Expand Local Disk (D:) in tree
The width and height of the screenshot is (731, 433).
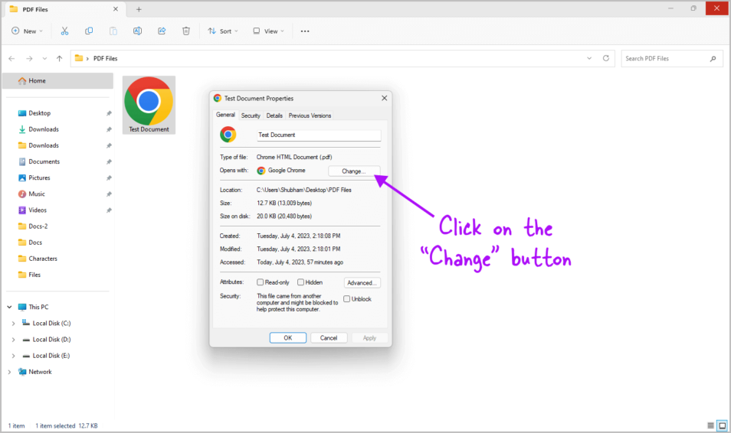(13, 340)
